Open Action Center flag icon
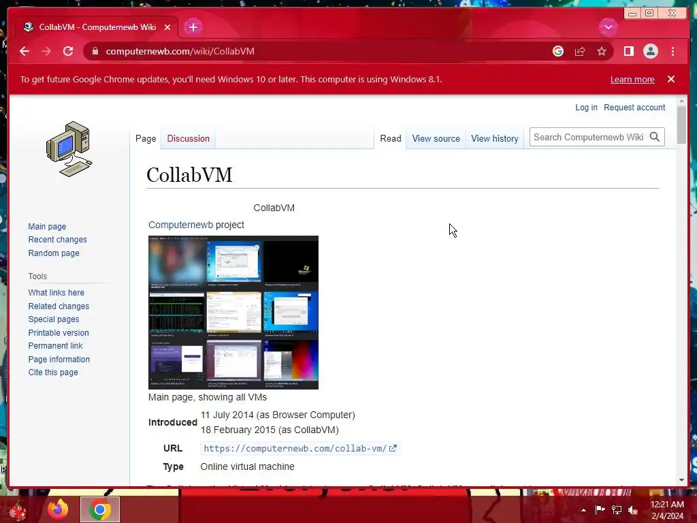This screenshot has height=523, width=697. 600,509
